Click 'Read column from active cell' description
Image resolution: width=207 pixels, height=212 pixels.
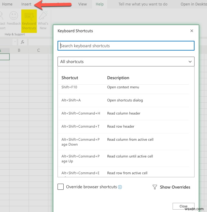click(130, 140)
